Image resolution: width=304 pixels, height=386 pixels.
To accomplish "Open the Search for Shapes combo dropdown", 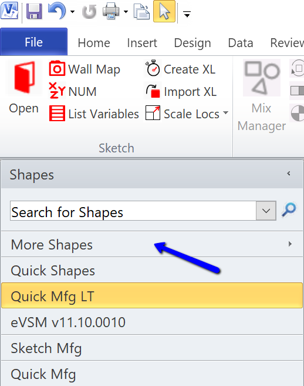I will click(x=266, y=211).
